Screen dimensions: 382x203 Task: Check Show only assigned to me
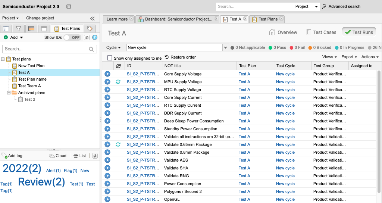tap(110, 58)
